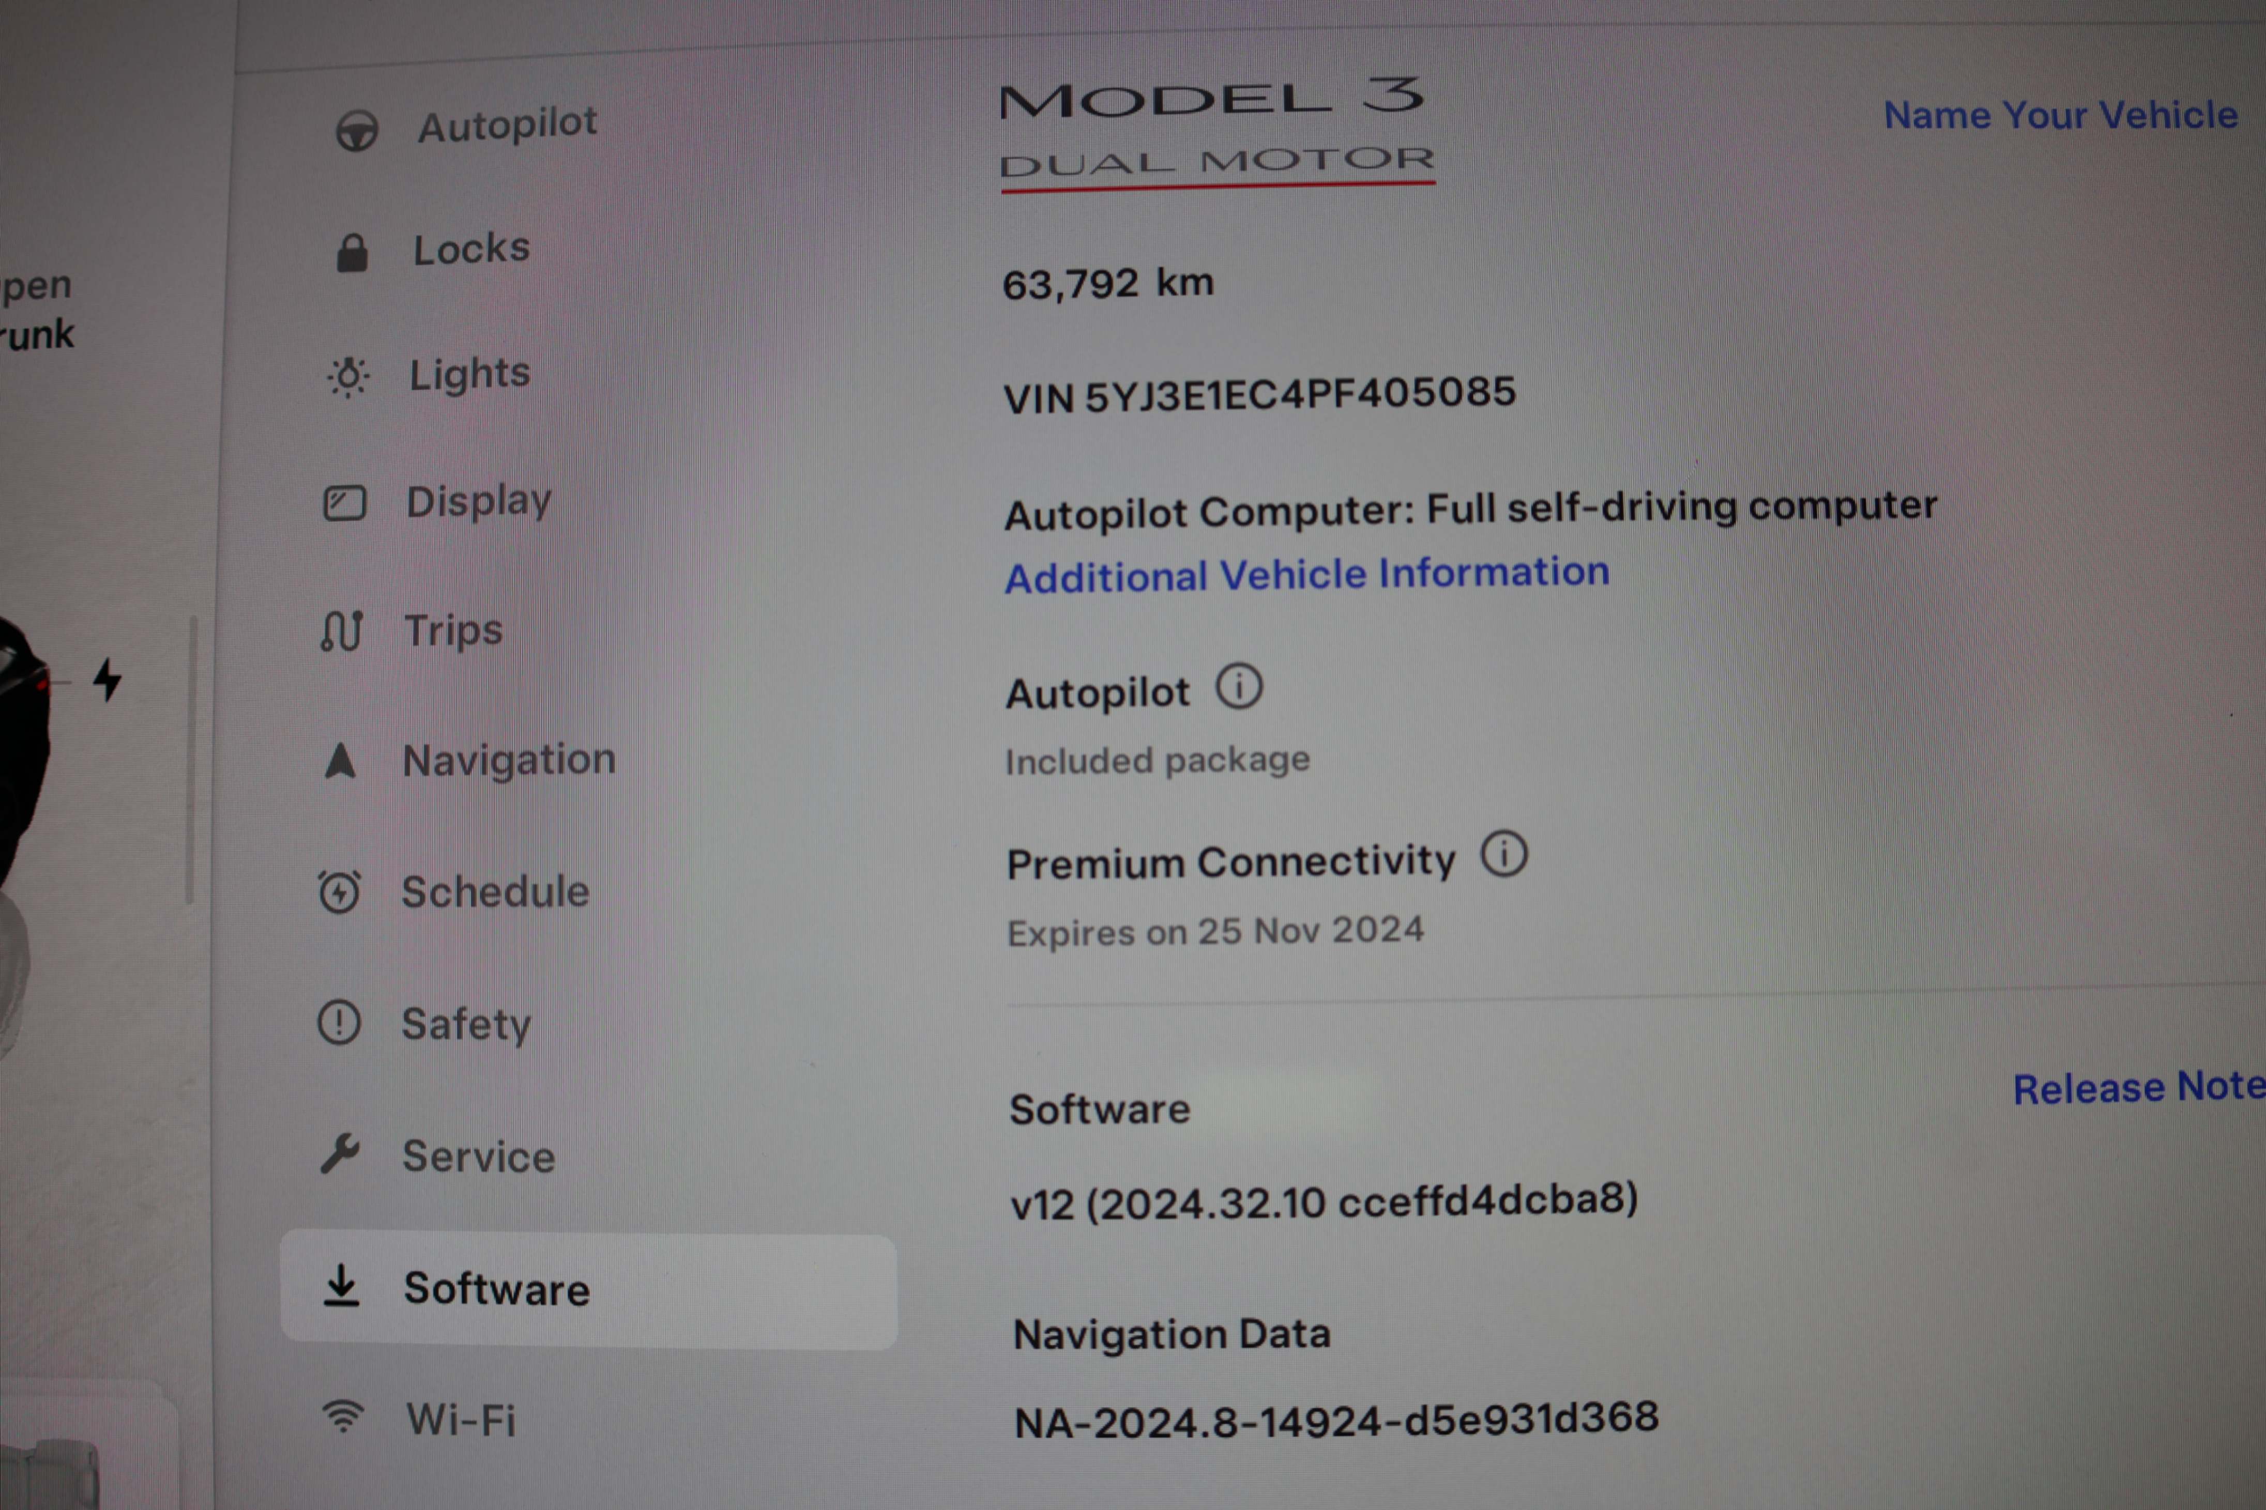Click the Trips route icon

point(342,631)
